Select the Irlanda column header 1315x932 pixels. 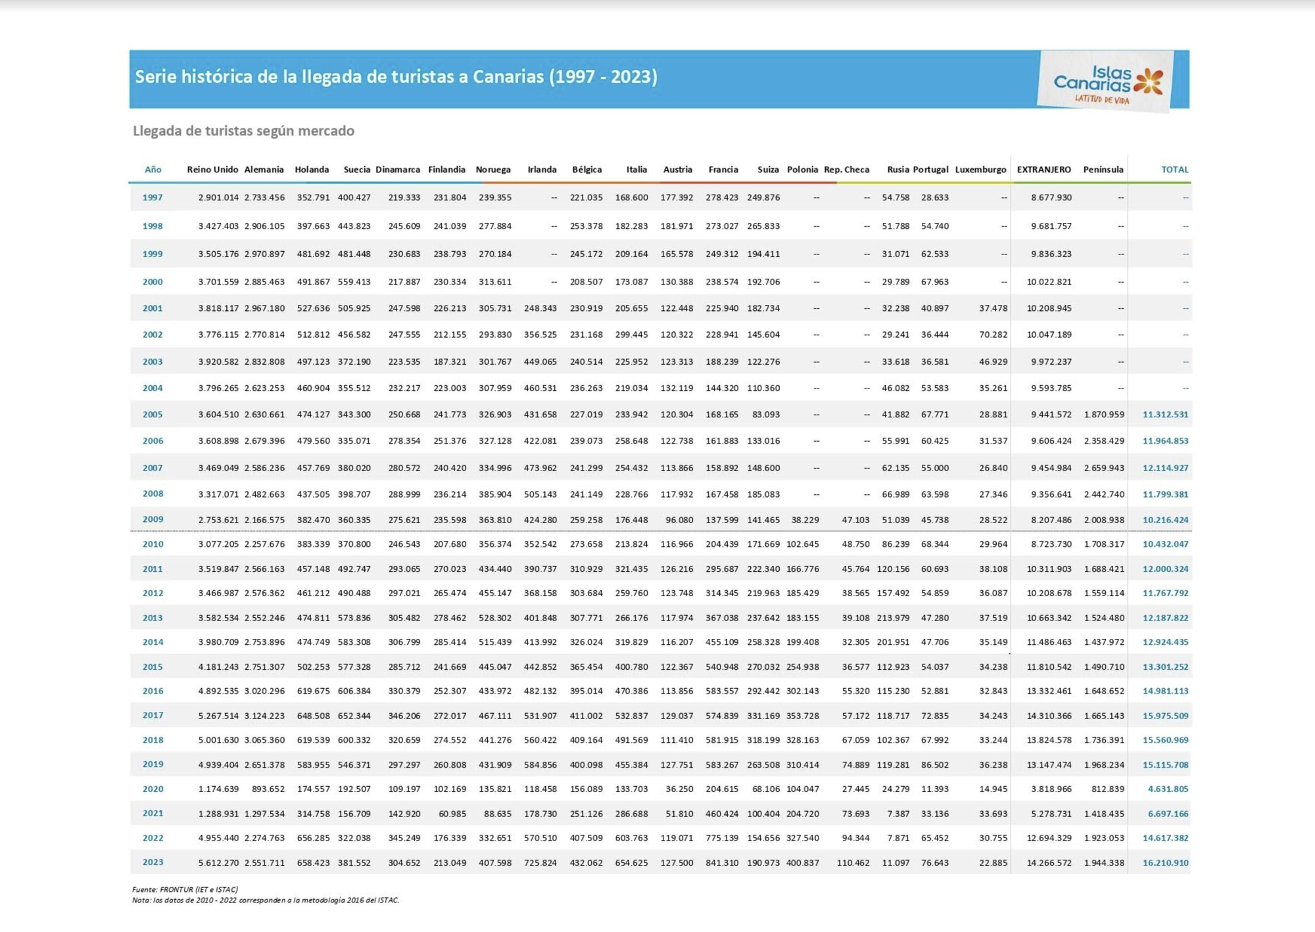click(542, 170)
